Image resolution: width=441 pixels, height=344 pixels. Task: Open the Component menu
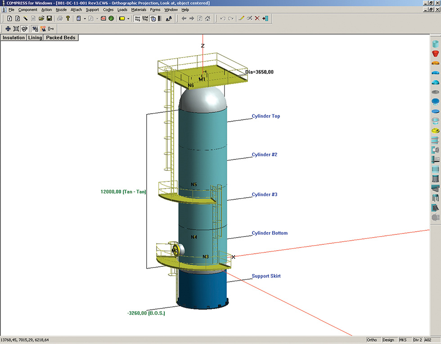point(27,9)
